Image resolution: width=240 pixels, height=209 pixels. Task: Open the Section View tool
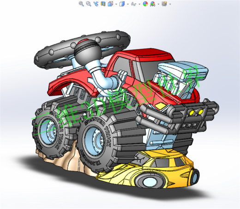tap(103, 4)
